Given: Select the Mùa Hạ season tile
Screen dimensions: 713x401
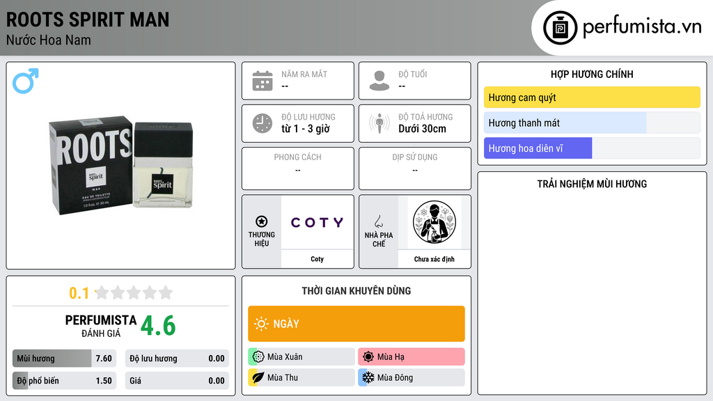Looking at the screenshot, I should click(412, 357).
